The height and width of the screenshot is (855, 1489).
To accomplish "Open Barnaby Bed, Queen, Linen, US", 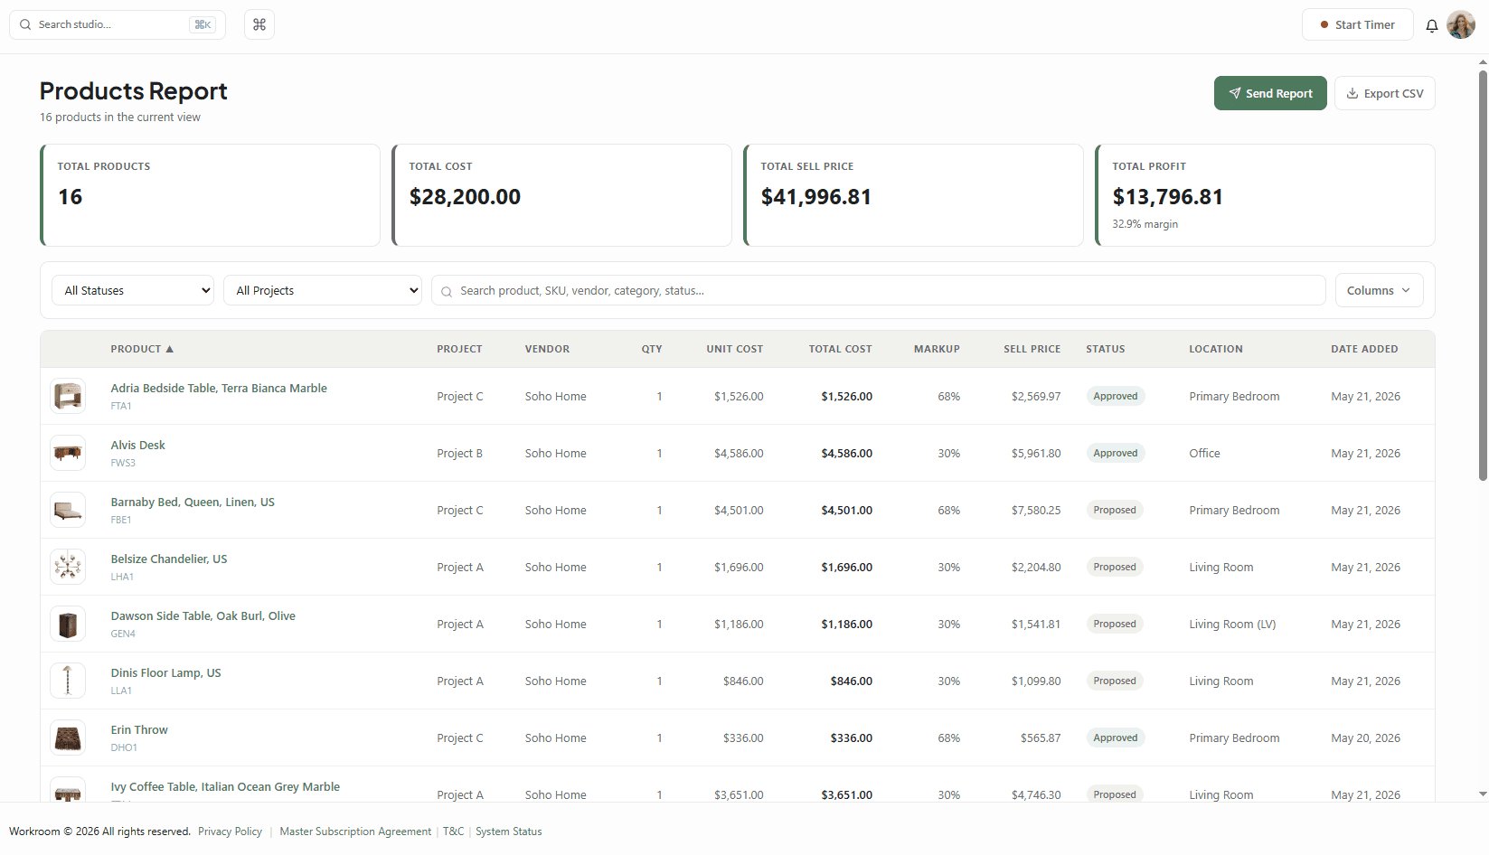I will pyautogui.click(x=193, y=502).
